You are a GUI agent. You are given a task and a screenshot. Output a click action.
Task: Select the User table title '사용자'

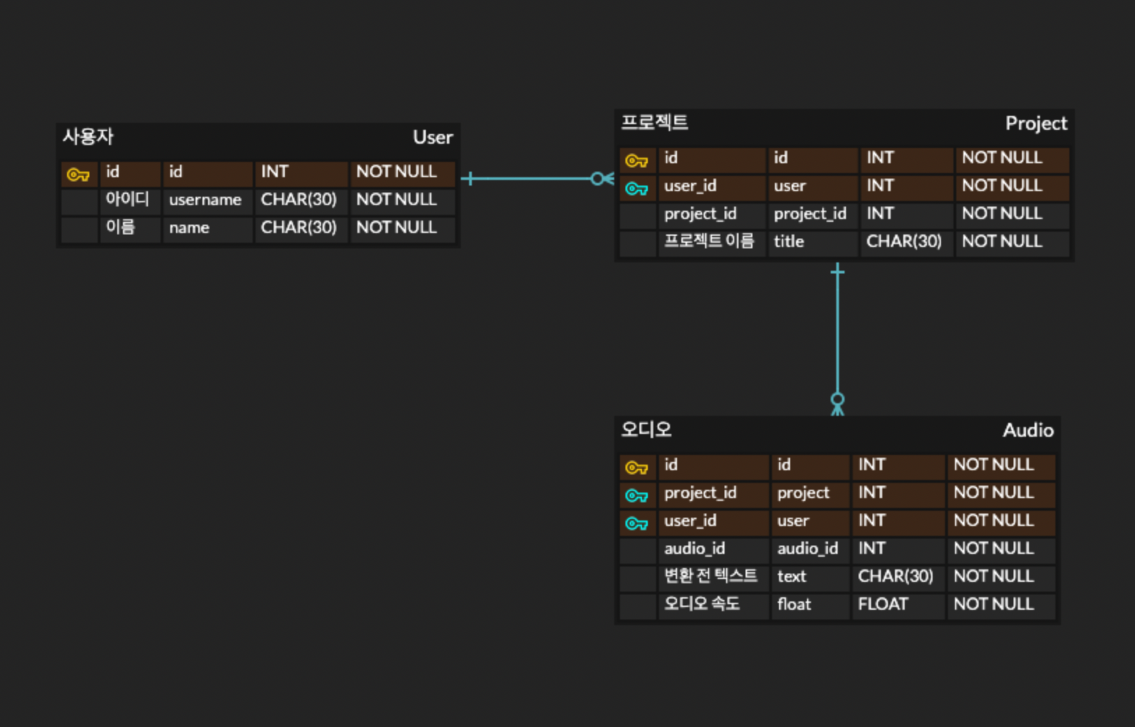tap(88, 137)
